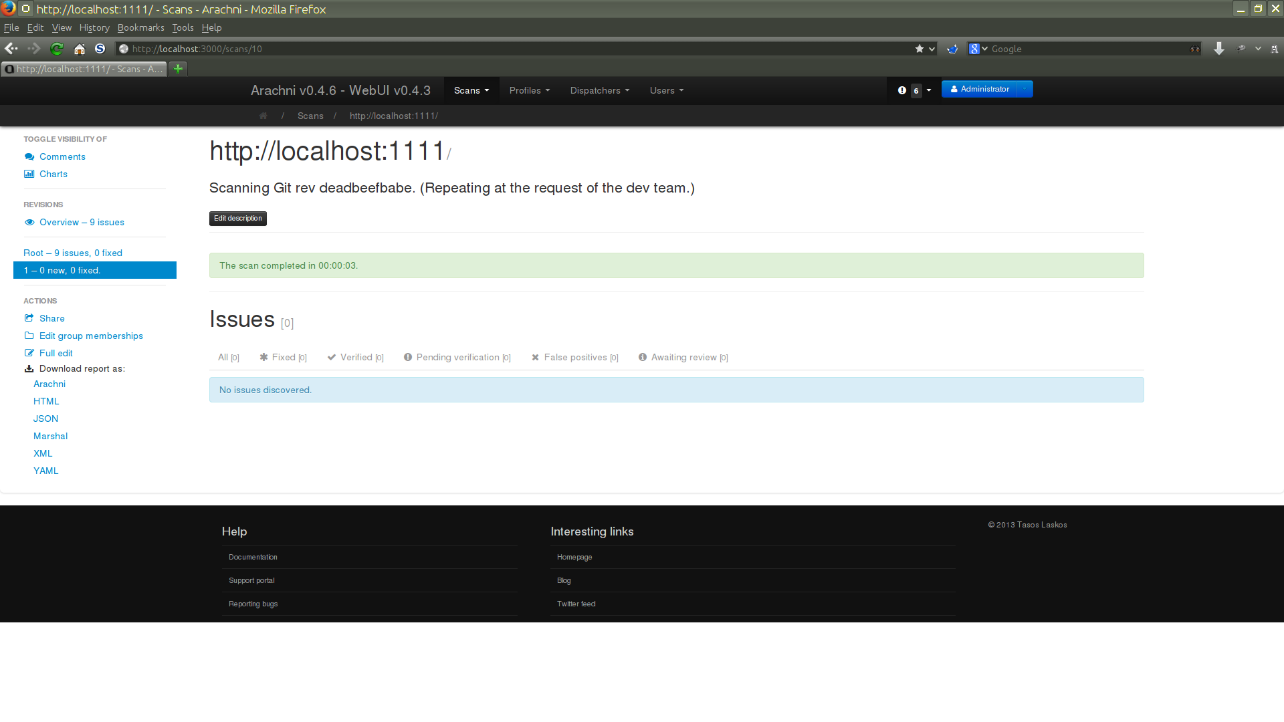Open the browser home page icon
The image size is (1284, 722).
80,49
